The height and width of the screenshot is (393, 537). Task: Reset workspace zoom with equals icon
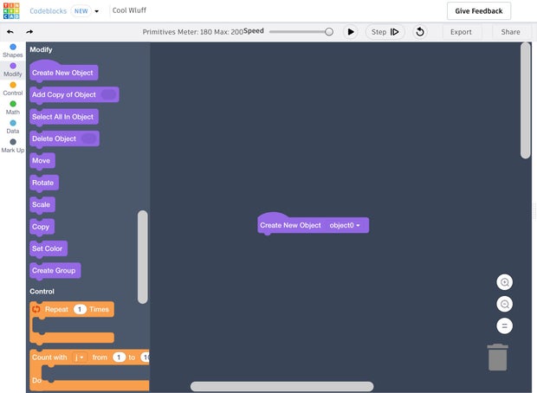pos(505,326)
